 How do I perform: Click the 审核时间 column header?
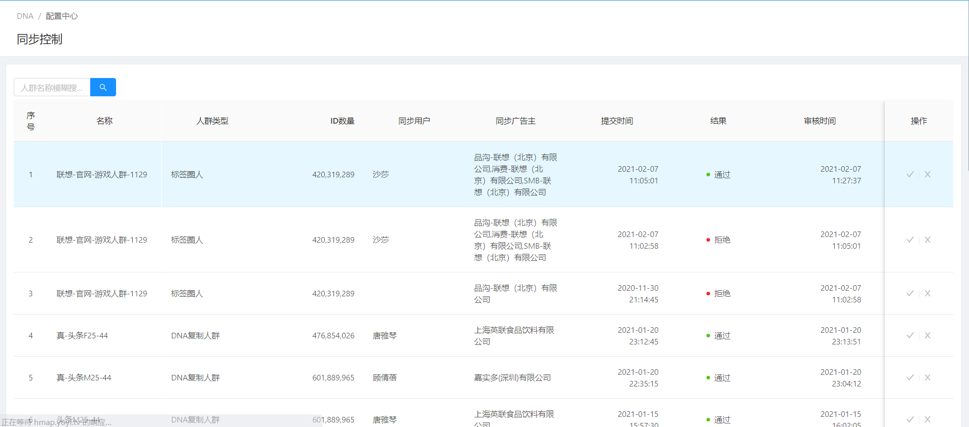tap(819, 121)
